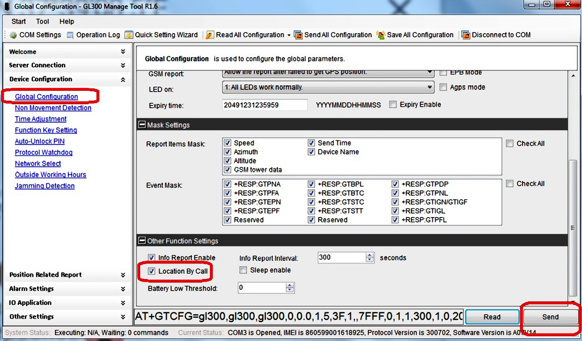Open the Tool menu

coord(43,22)
